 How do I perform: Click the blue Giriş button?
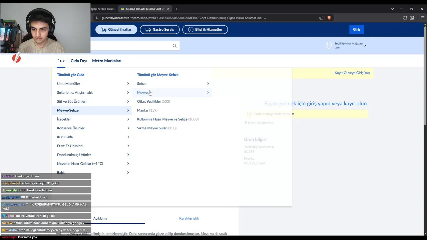[x=357, y=29]
